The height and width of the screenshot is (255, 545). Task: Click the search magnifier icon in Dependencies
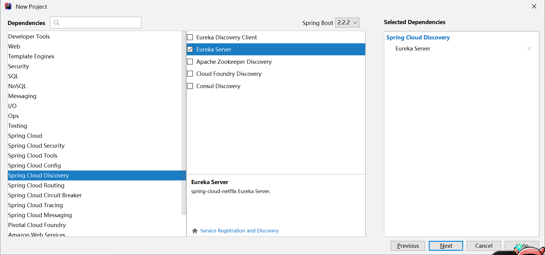click(x=56, y=23)
